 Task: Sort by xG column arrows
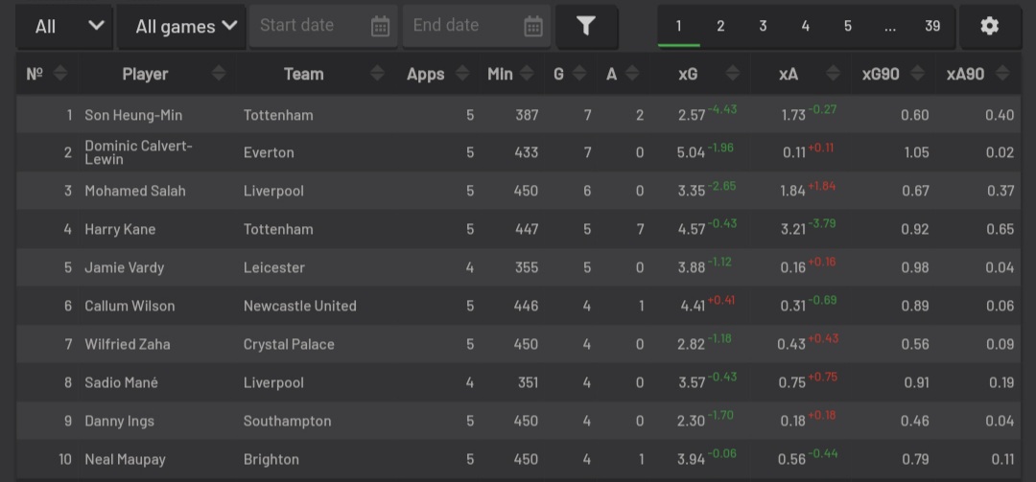coord(733,74)
